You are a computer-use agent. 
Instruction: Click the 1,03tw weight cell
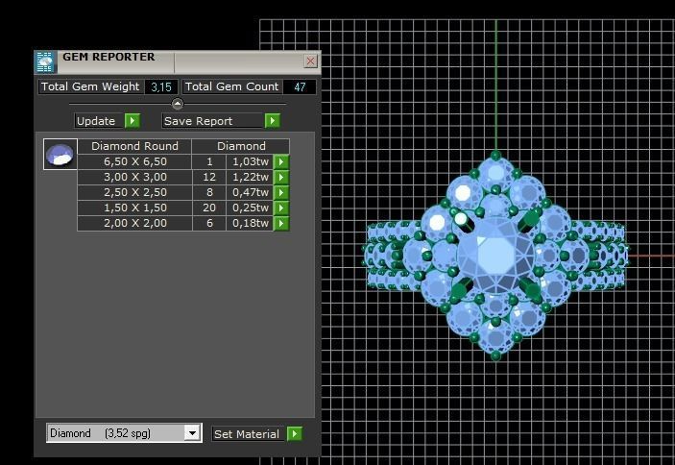[250, 162]
